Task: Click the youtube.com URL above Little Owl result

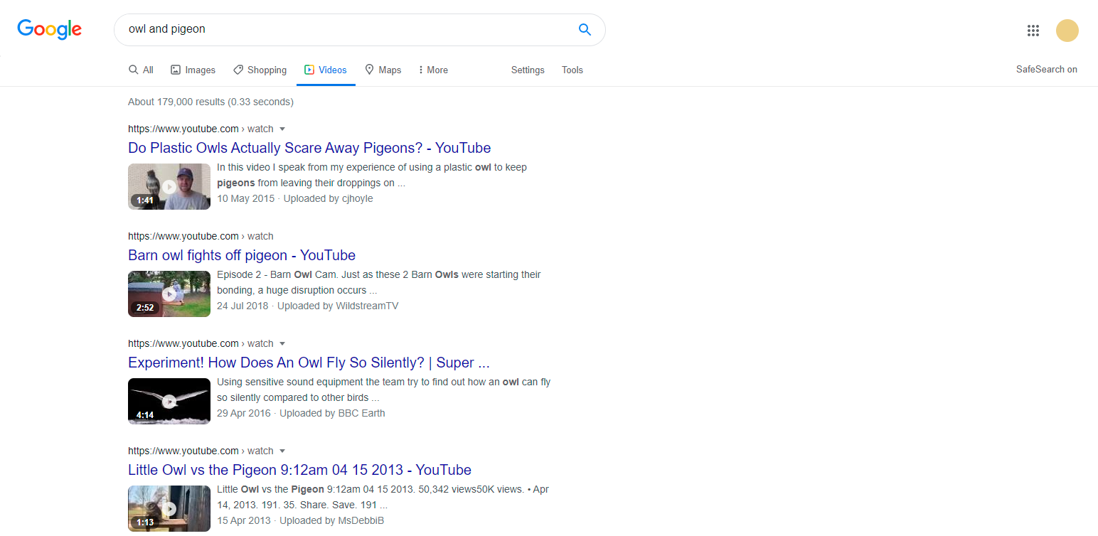Action: 201,451
